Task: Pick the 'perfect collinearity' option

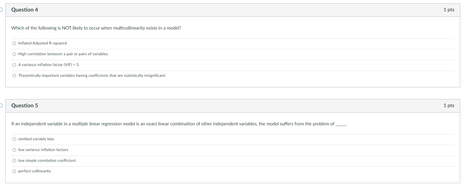Action: [14, 171]
